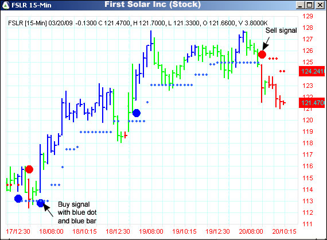Screen dimensions: 327x240
Task: Click the 120 price axis label
Action: 308,120
